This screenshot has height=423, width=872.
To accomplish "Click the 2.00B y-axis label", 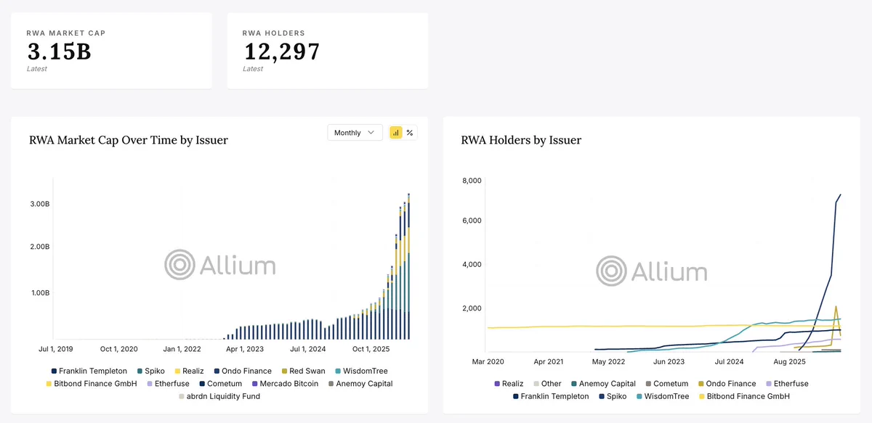I will (39, 247).
